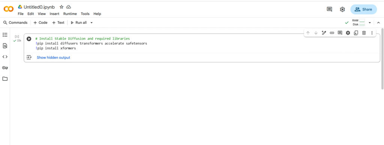The width and height of the screenshot is (384, 145).
Task: Click the [1] execution count
Action: pyautogui.click(x=17, y=36)
